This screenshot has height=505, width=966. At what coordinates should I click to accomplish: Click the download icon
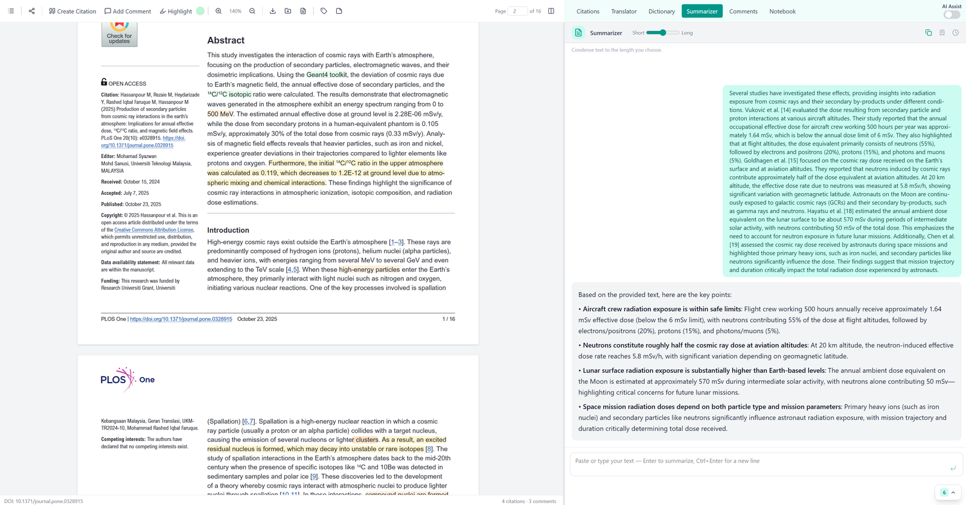(273, 11)
